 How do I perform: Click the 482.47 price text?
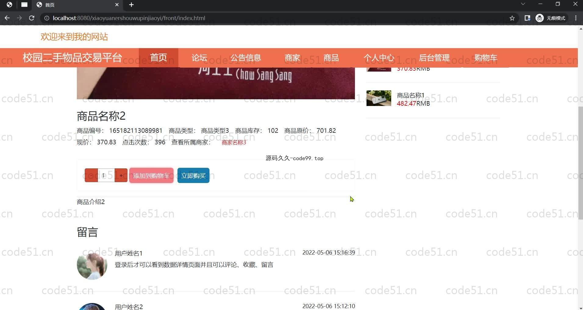tap(406, 103)
